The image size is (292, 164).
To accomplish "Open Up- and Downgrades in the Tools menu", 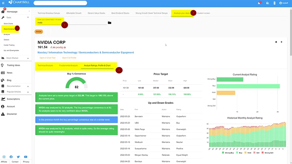I will click(x=11, y=51).
